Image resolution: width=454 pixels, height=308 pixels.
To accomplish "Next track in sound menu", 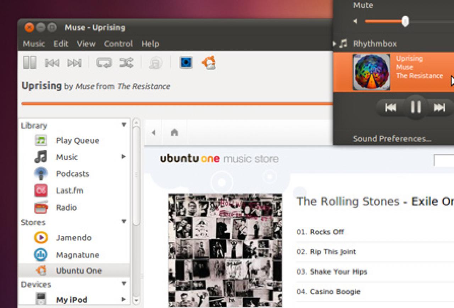I will click(439, 108).
